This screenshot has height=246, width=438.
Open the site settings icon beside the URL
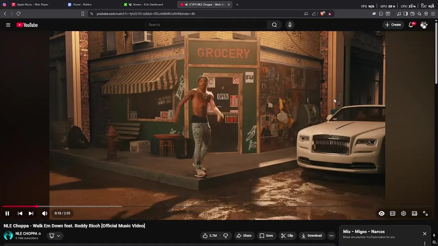[91, 14]
